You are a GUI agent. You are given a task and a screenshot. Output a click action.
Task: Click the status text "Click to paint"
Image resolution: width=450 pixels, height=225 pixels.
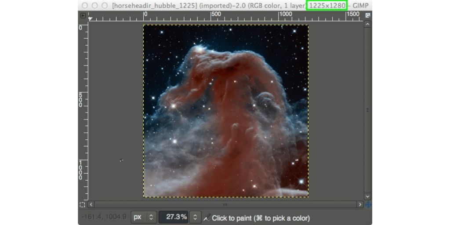[x=232, y=218]
